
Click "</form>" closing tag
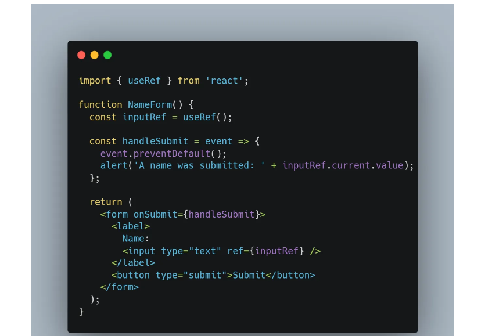coord(120,287)
